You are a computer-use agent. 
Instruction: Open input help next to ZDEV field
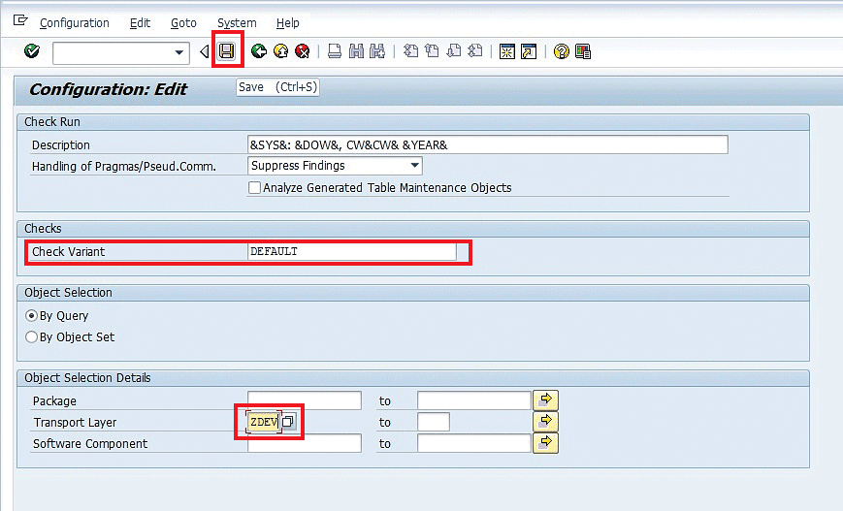288,422
